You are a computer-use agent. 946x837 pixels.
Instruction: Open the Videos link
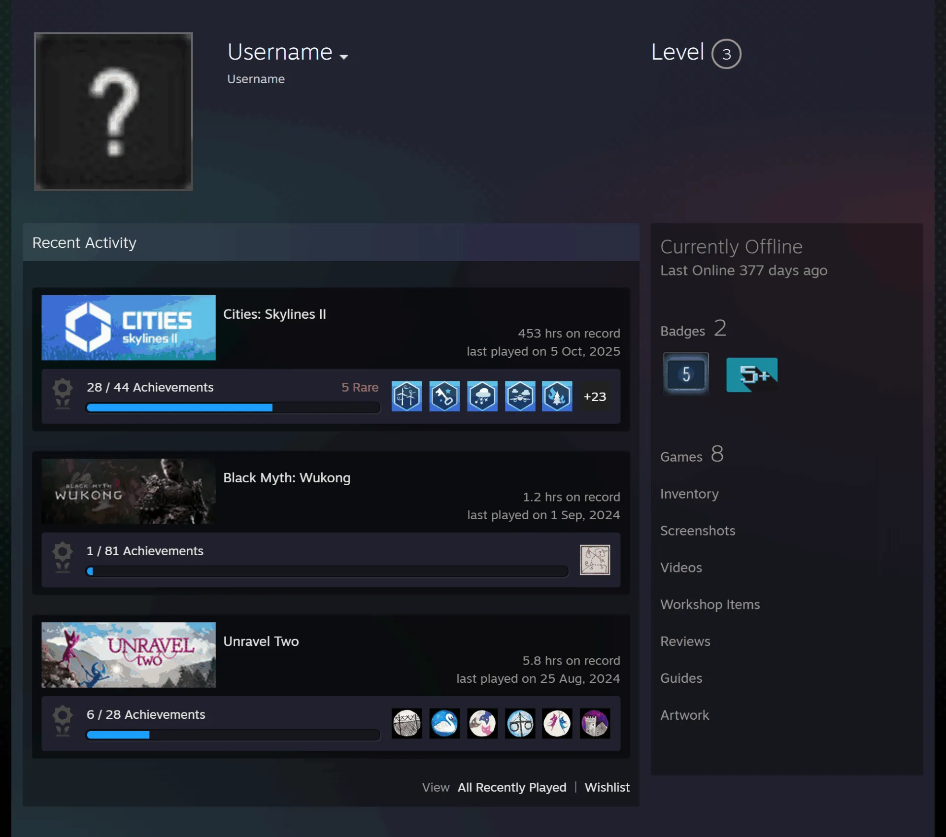681,568
